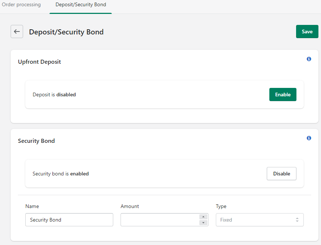Click the Security Bond section heading
321x245 pixels.
36,141
